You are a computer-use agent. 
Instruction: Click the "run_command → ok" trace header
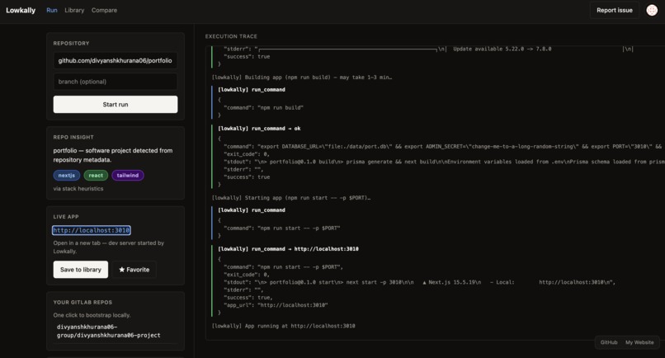(x=259, y=129)
